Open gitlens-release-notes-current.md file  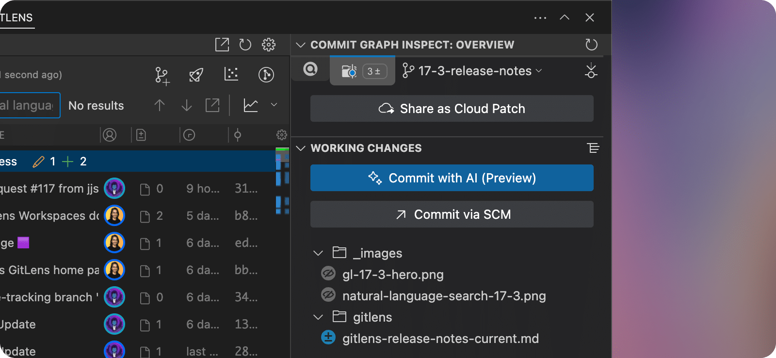click(440, 339)
